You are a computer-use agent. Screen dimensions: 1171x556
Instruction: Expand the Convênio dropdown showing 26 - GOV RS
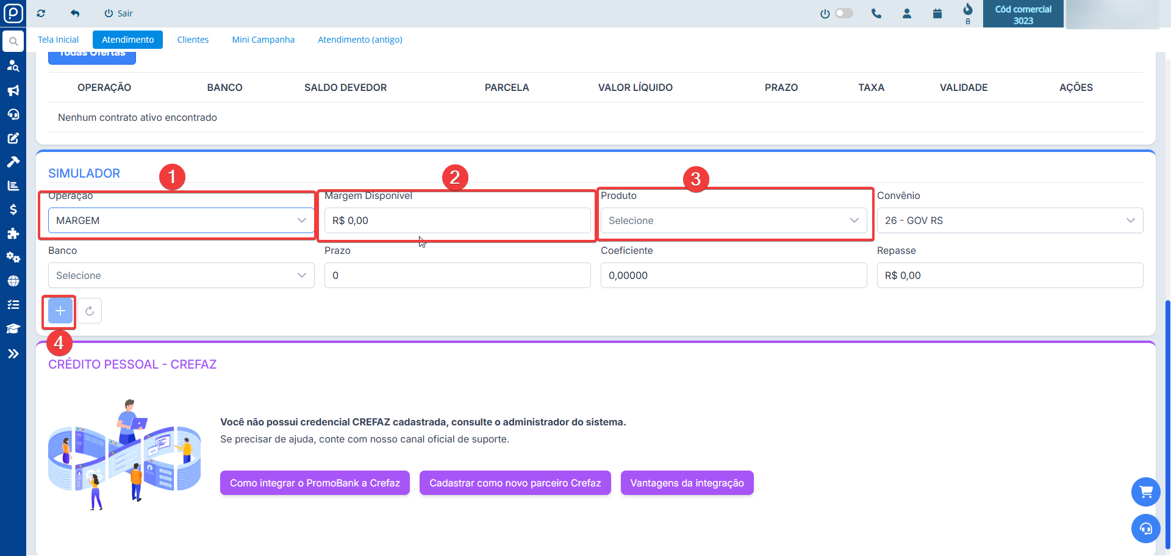pyautogui.click(x=1009, y=220)
